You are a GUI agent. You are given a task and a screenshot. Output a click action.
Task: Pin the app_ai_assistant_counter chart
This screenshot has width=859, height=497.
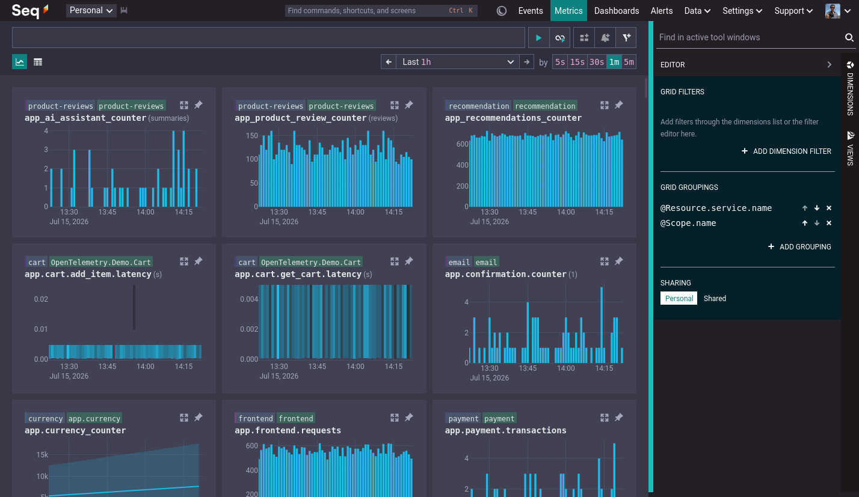(x=198, y=105)
